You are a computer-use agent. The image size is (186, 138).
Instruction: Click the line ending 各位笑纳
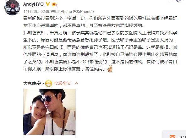[64, 69]
